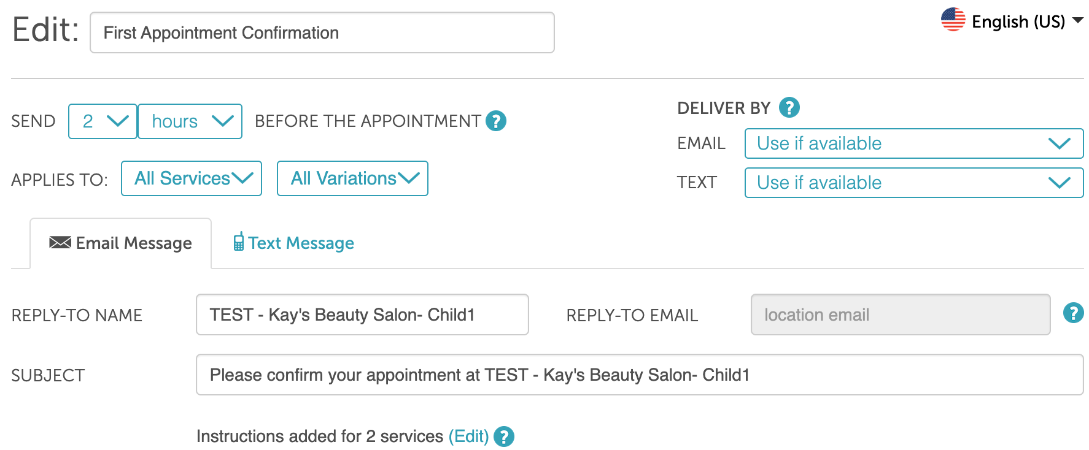Open the send quantity dropdown showing 2
Screen dimensions: 1089x450
click(103, 121)
